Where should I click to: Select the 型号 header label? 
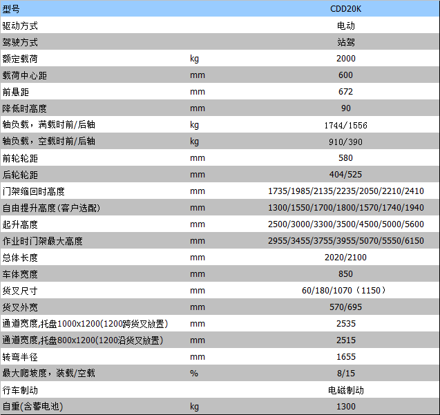pyautogui.click(x=12, y=9)
